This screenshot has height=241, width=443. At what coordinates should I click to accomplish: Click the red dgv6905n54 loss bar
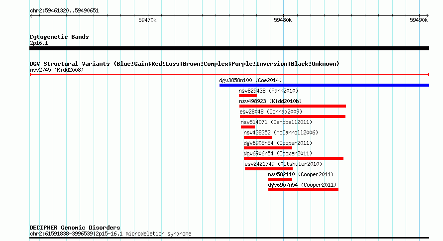268,148
